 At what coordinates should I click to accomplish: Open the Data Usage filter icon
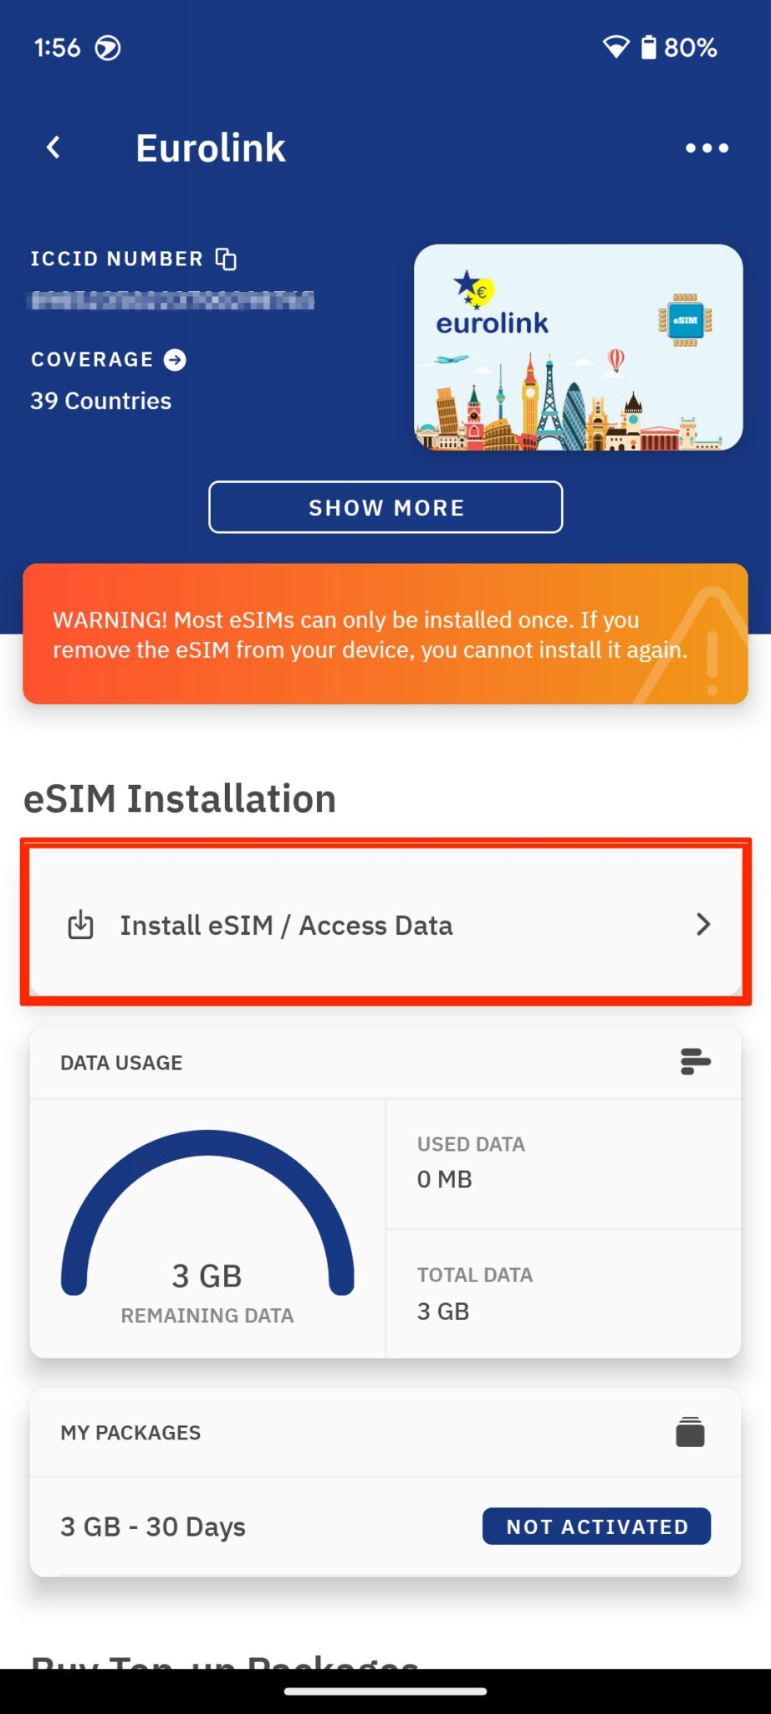[695, 1062]
